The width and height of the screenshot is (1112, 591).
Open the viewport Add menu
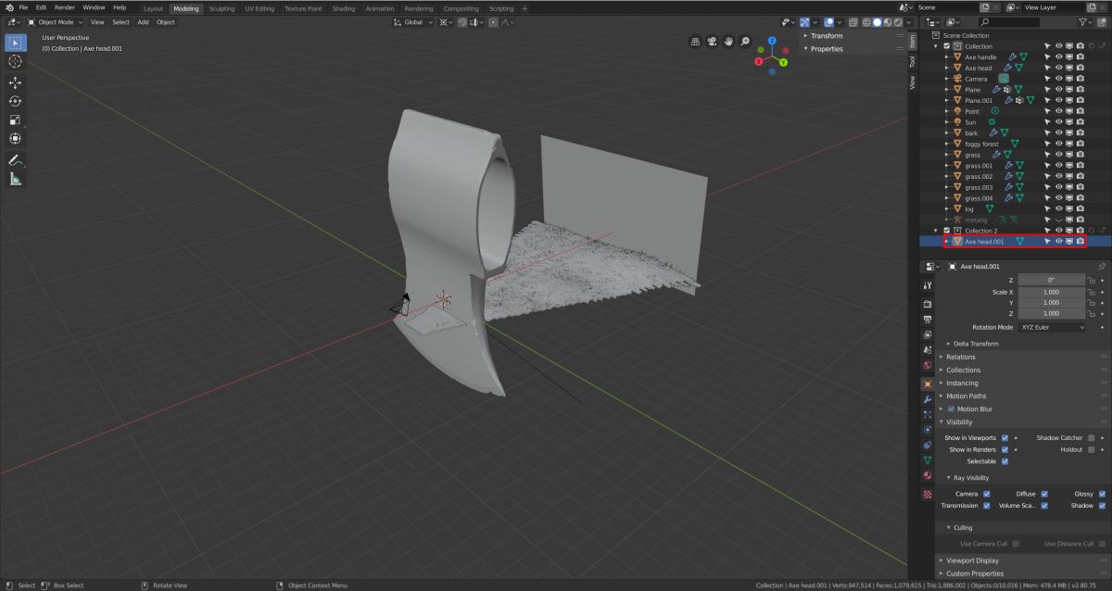click(143, 21)
